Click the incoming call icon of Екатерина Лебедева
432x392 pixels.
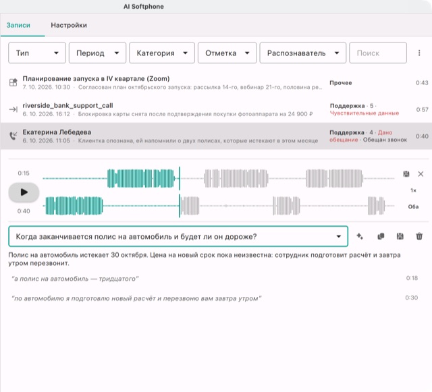pyautogui.click(x=13, y=136)
